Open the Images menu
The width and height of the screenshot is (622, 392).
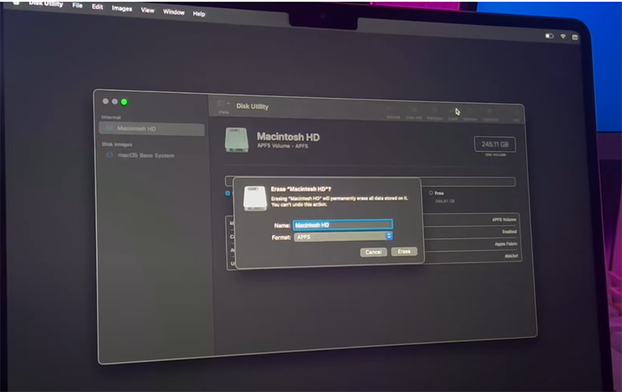[122, 9]
